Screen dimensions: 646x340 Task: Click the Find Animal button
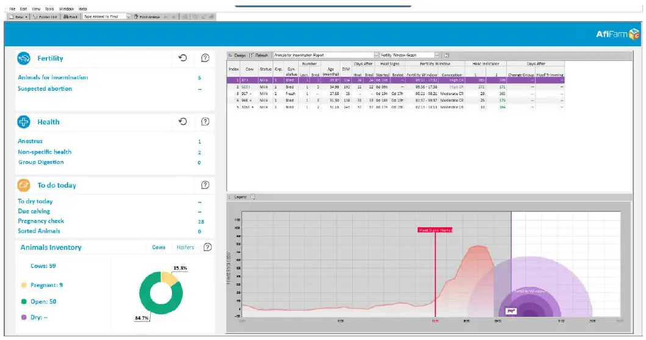tap(147, 16)
